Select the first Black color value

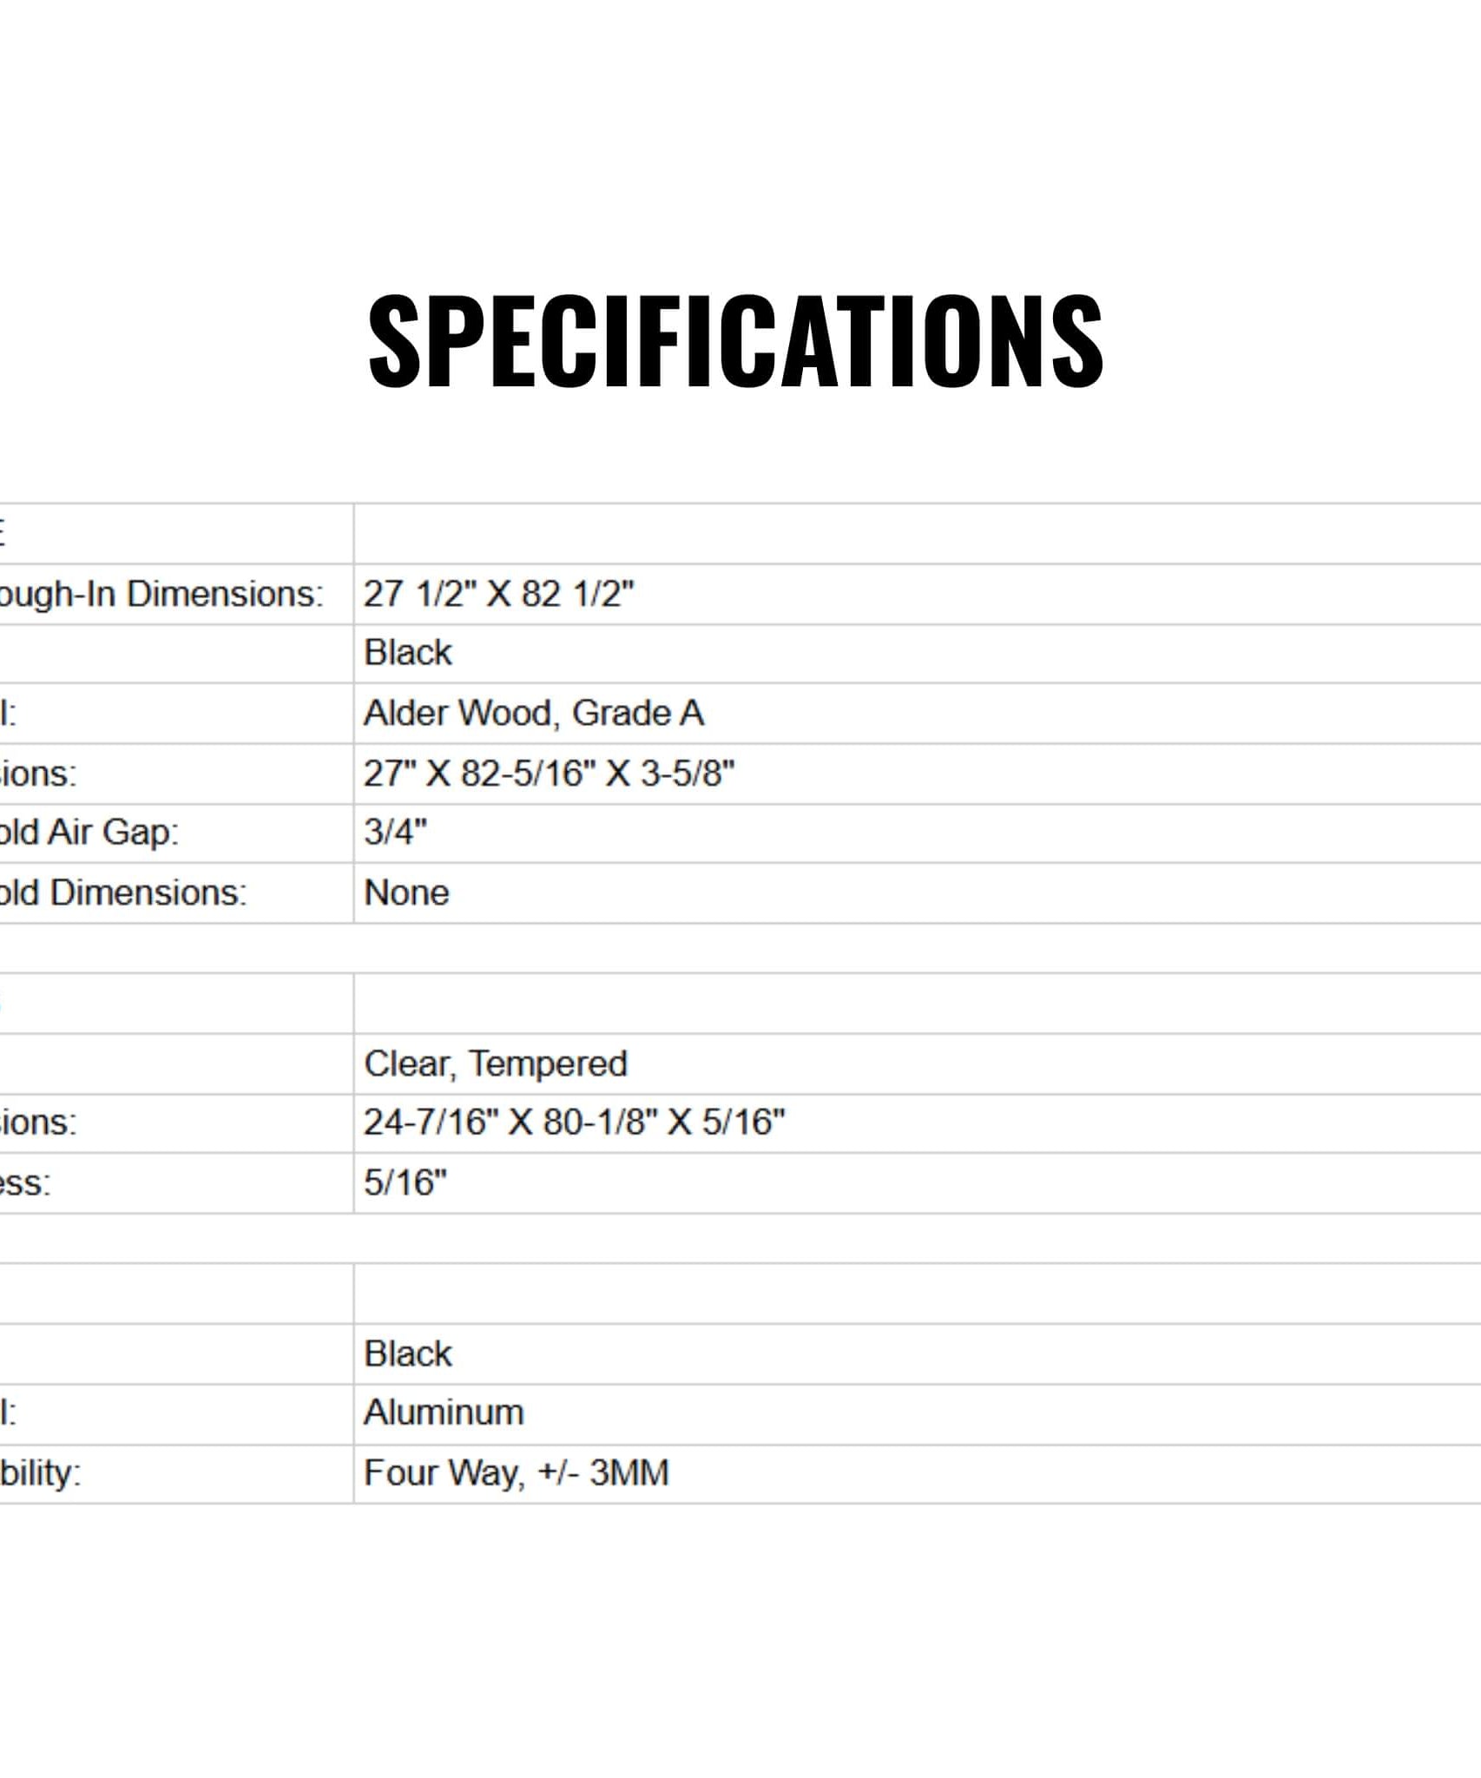pos(408,653)
